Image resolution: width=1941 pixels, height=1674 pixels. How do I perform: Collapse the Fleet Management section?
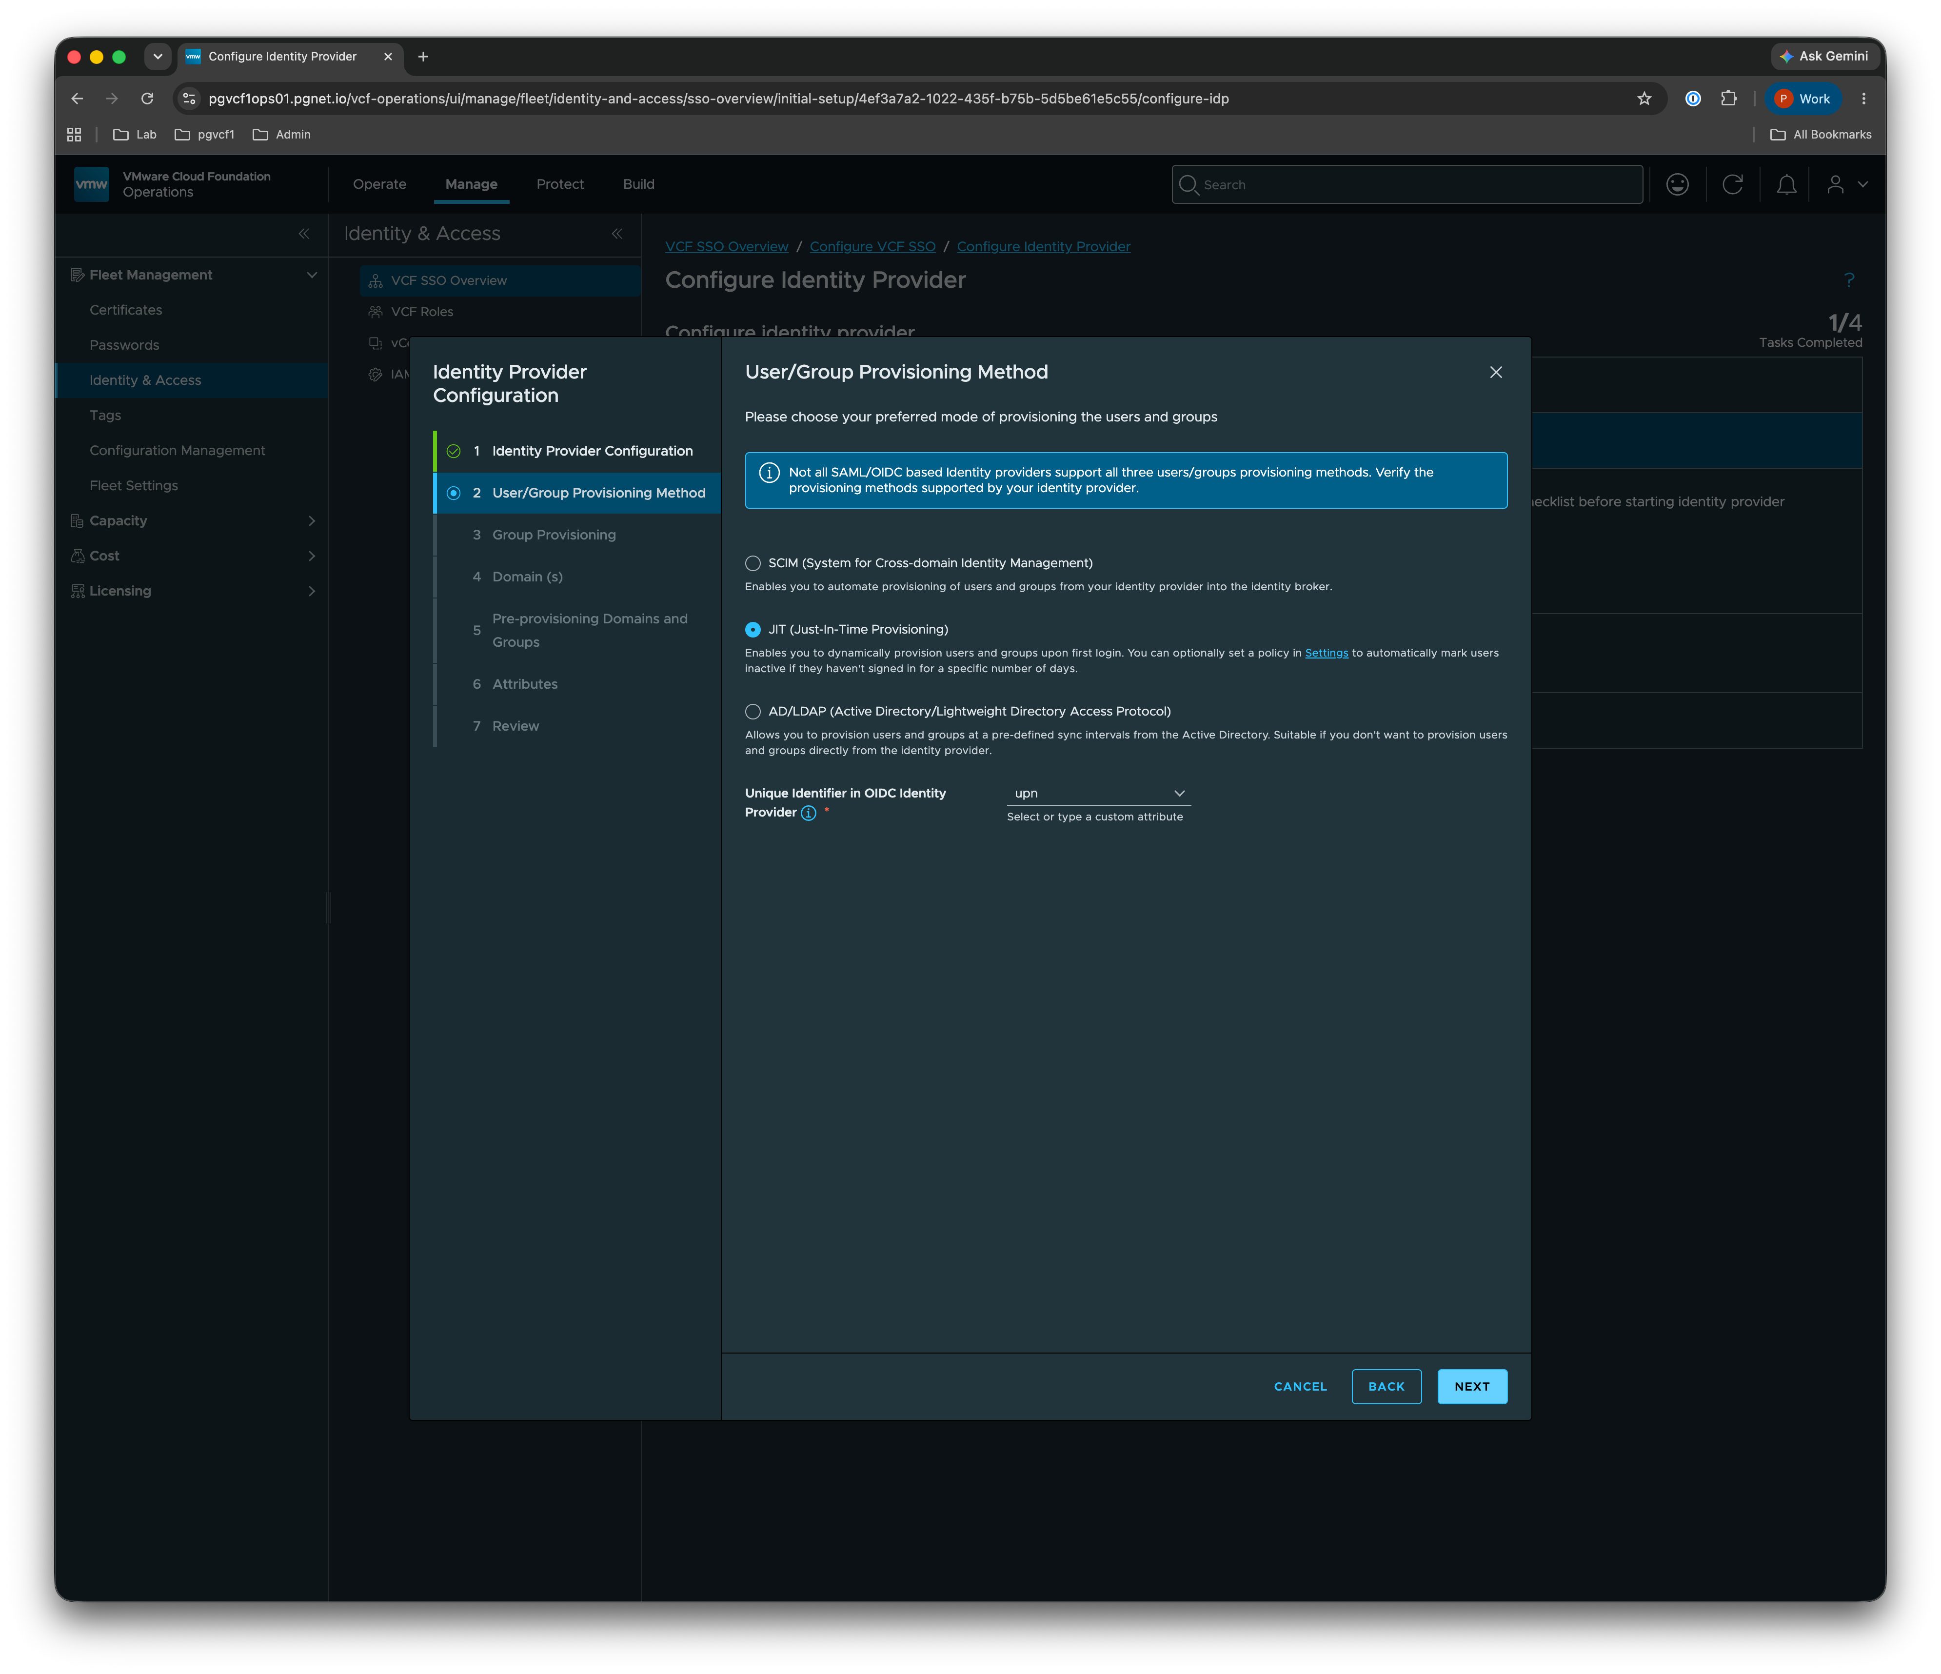312,275
